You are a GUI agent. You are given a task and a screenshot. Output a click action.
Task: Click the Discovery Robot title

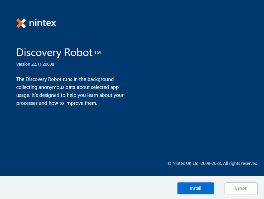tap(58, 52)
